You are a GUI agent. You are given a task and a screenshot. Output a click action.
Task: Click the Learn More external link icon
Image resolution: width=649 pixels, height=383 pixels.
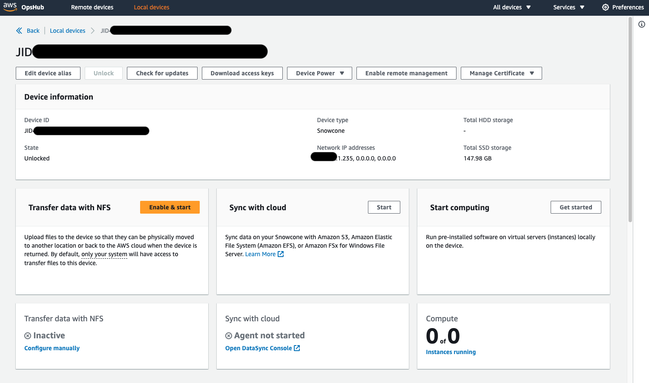click(281, 254)
